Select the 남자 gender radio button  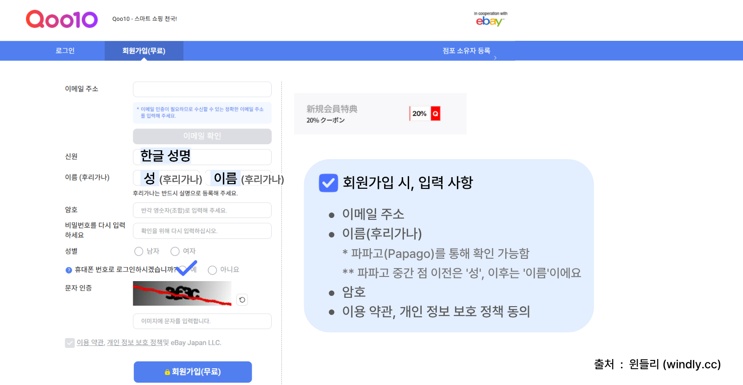click(138, 251)
